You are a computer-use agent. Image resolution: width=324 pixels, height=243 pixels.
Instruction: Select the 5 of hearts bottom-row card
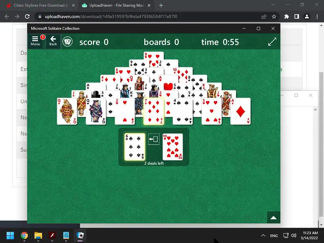click(x=212, y=111)
